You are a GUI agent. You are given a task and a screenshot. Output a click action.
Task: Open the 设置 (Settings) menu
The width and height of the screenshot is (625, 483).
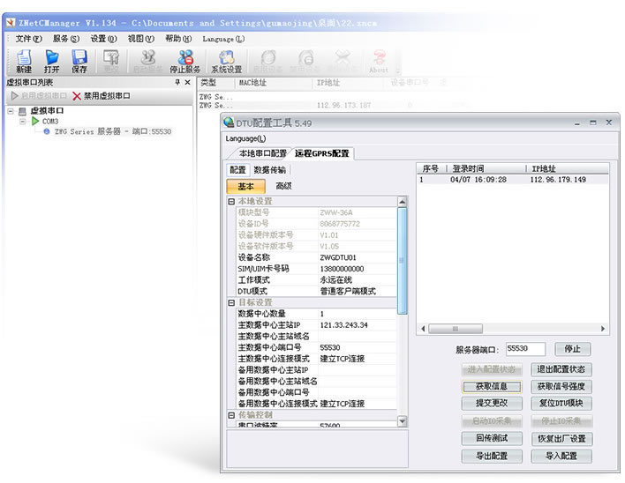coord(103,39)
